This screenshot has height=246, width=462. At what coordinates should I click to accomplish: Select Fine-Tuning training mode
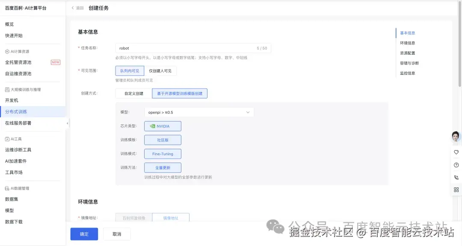click(x=163, y=154)
